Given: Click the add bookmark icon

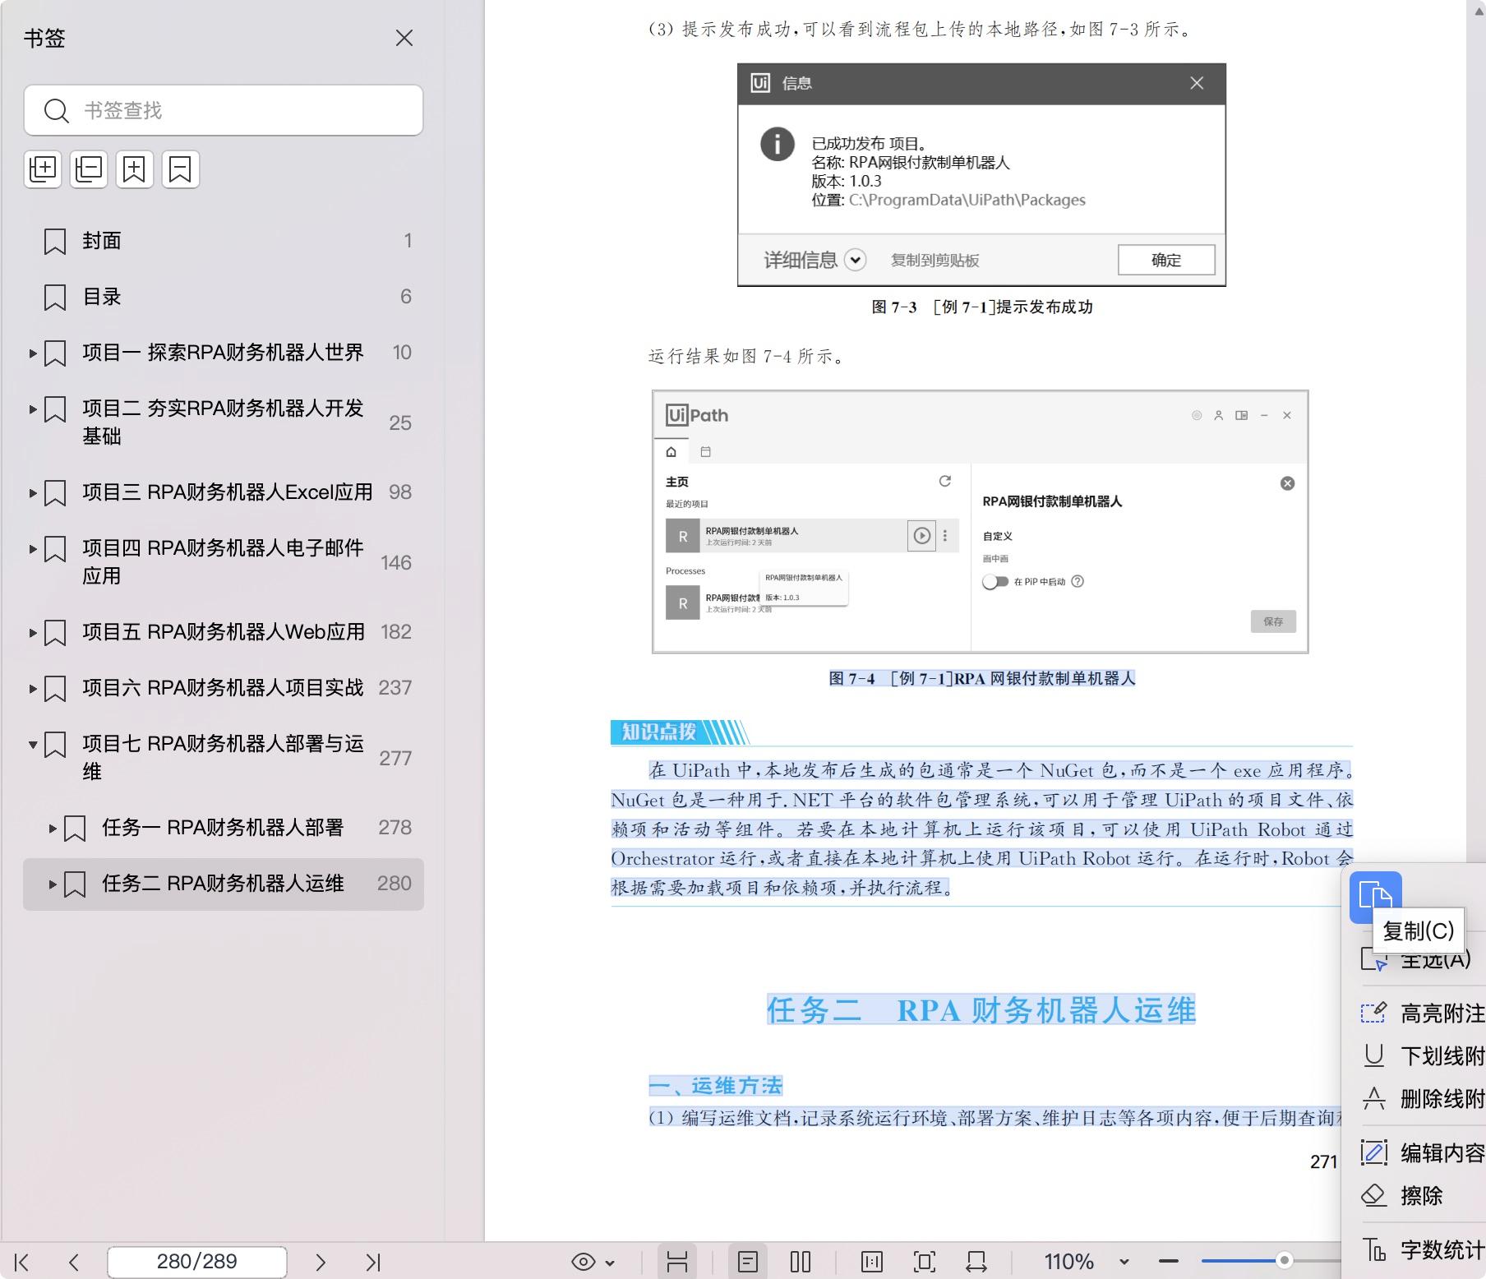Looking at the screenshot, I should (135, 169).
